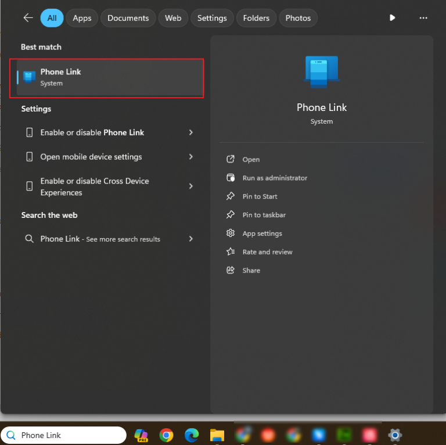Click the Phone Link title in preview pane
Viewport: 446px width, 445px height.
(322, 107)
